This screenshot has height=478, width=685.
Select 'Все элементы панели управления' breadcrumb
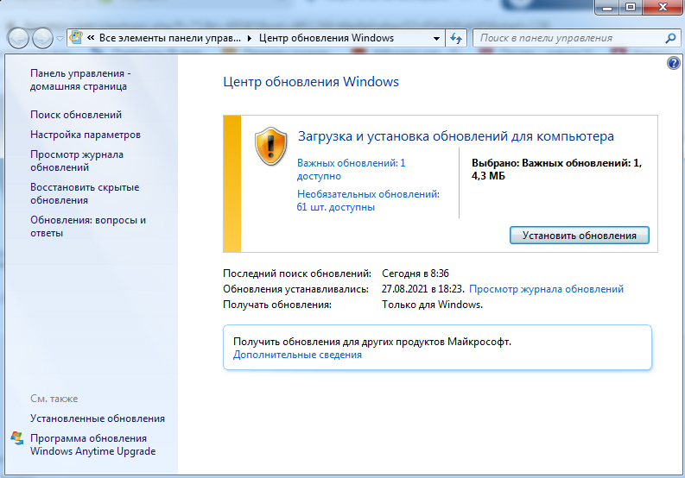tap(171, 38)
